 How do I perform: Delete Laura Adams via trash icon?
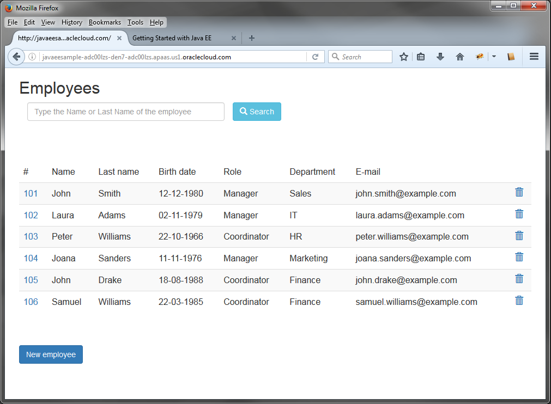(519, 213)
